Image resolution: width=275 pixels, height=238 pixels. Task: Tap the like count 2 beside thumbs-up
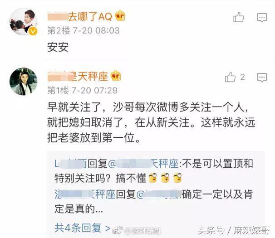coord(243,77)
